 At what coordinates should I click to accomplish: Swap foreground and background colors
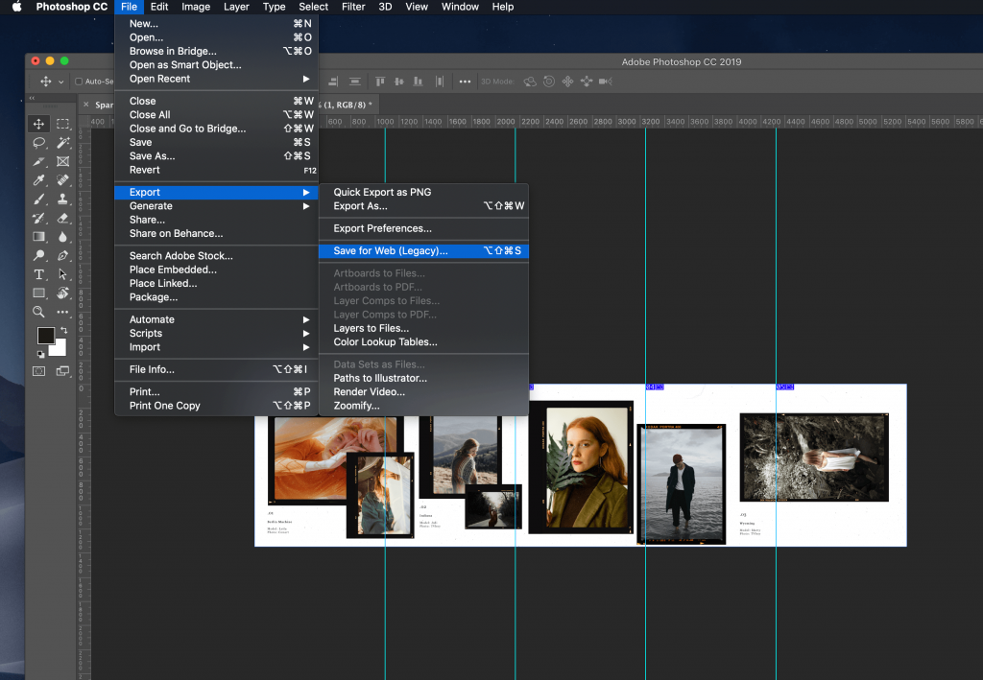point(64,329)
